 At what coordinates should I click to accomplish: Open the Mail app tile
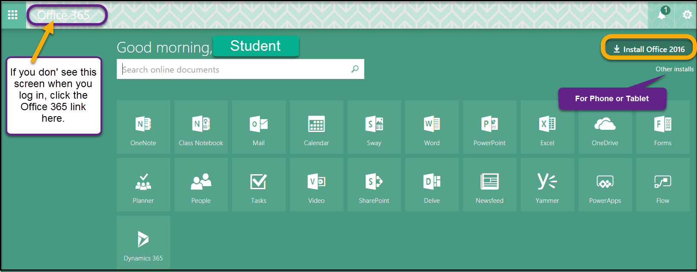pyautogui.click(x=259, y=127)
